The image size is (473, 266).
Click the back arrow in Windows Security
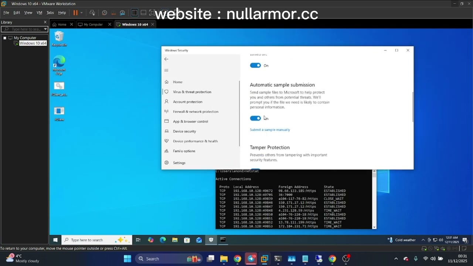point(166,59)
